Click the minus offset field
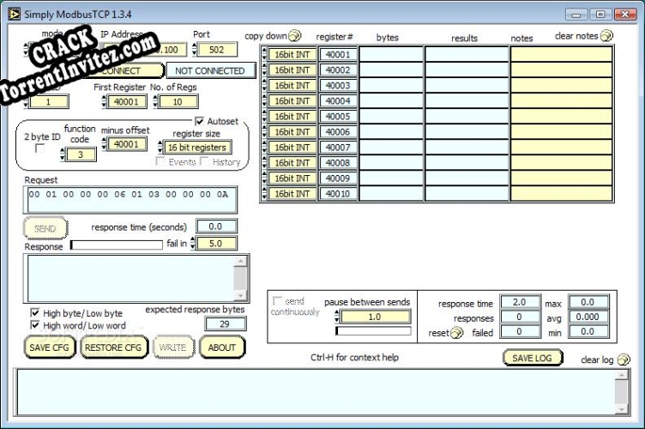645x429 pixels. [126, 144]
